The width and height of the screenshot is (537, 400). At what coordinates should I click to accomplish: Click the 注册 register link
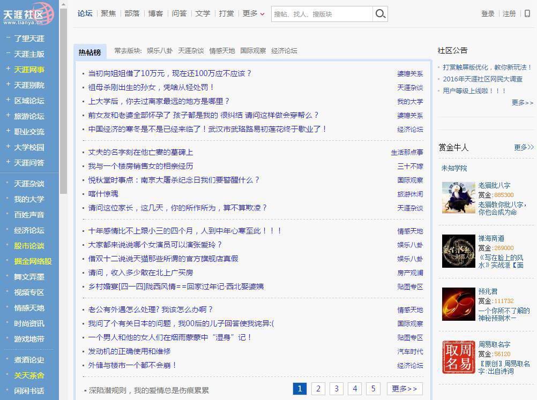click(x=509, y=14)
